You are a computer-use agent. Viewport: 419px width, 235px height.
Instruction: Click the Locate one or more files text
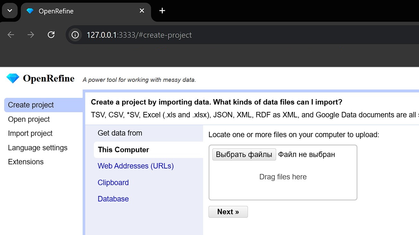click(294, 135)
